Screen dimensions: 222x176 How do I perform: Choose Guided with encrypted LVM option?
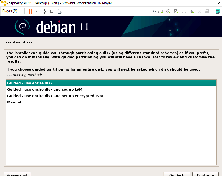pos(111,96)
